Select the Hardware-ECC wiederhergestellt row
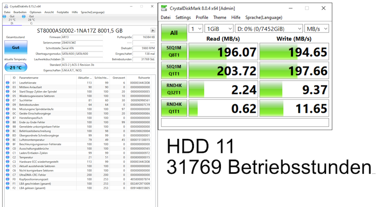Viewport: 391px width, 207px height. pos(78,162)
